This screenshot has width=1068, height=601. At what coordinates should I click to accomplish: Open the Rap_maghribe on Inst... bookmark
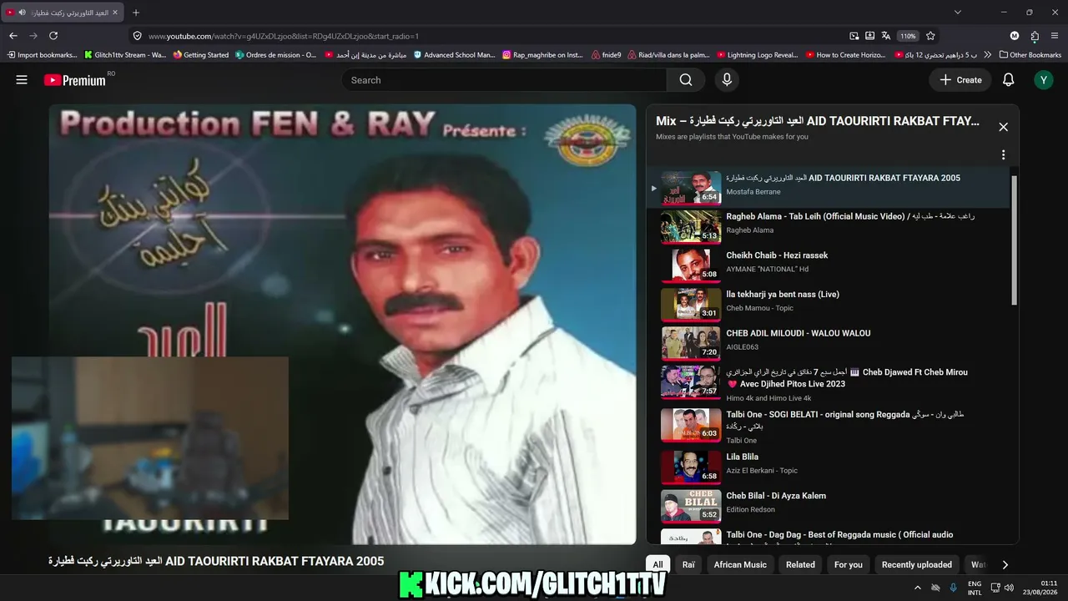pos(542,55)
